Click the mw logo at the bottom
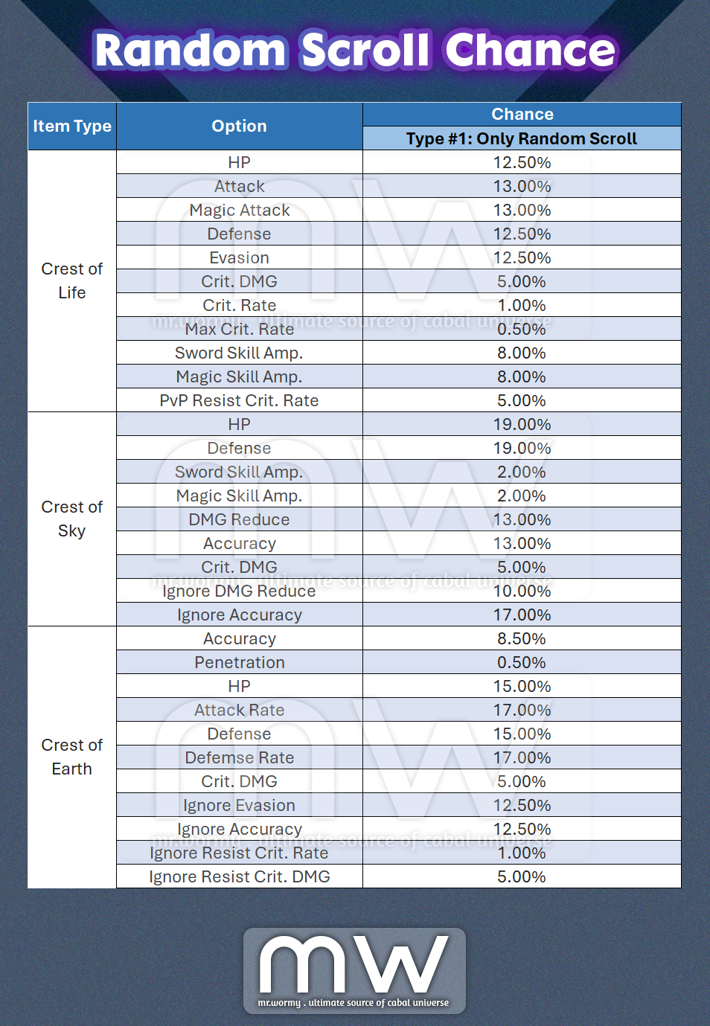This screenshot has height=1026, width=710. point(354,970)
